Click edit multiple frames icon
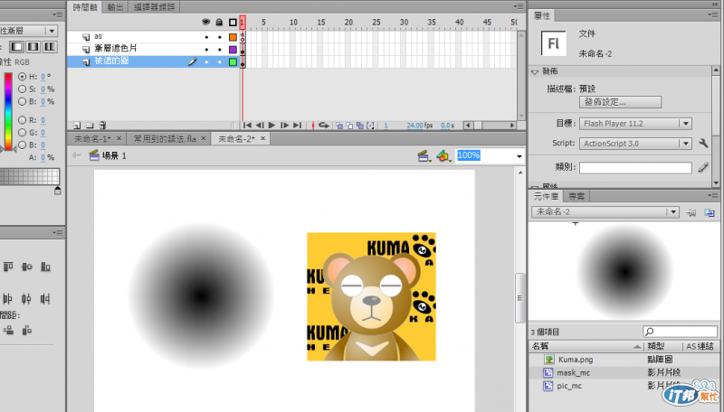 [x=359, y=126]
